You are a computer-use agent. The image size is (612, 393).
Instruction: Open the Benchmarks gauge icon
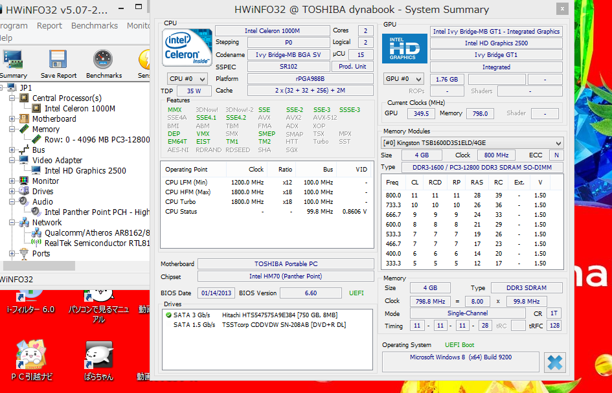104,60
